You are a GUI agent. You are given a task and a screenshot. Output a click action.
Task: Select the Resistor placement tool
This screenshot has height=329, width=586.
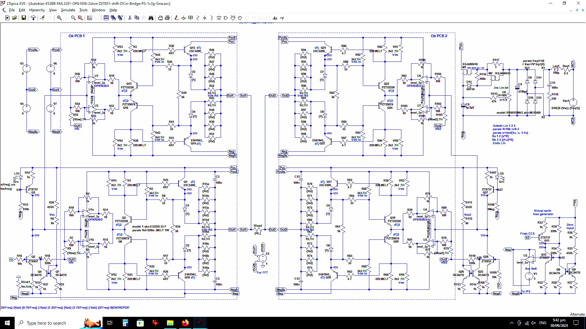click(198, 18)
